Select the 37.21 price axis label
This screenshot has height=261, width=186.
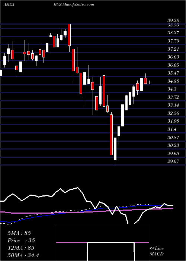click(173, 49)
